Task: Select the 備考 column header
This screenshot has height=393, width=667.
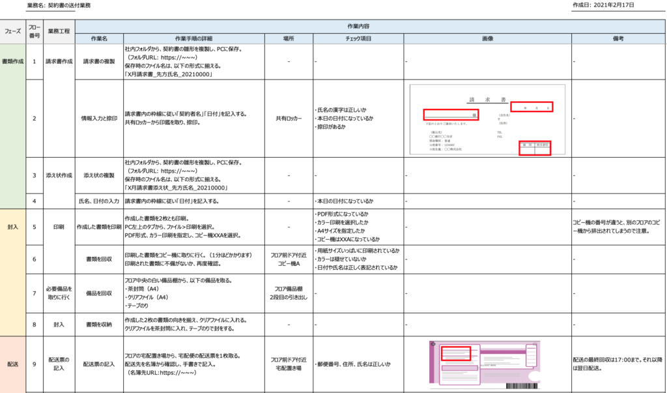Action: tap(618, 38)
